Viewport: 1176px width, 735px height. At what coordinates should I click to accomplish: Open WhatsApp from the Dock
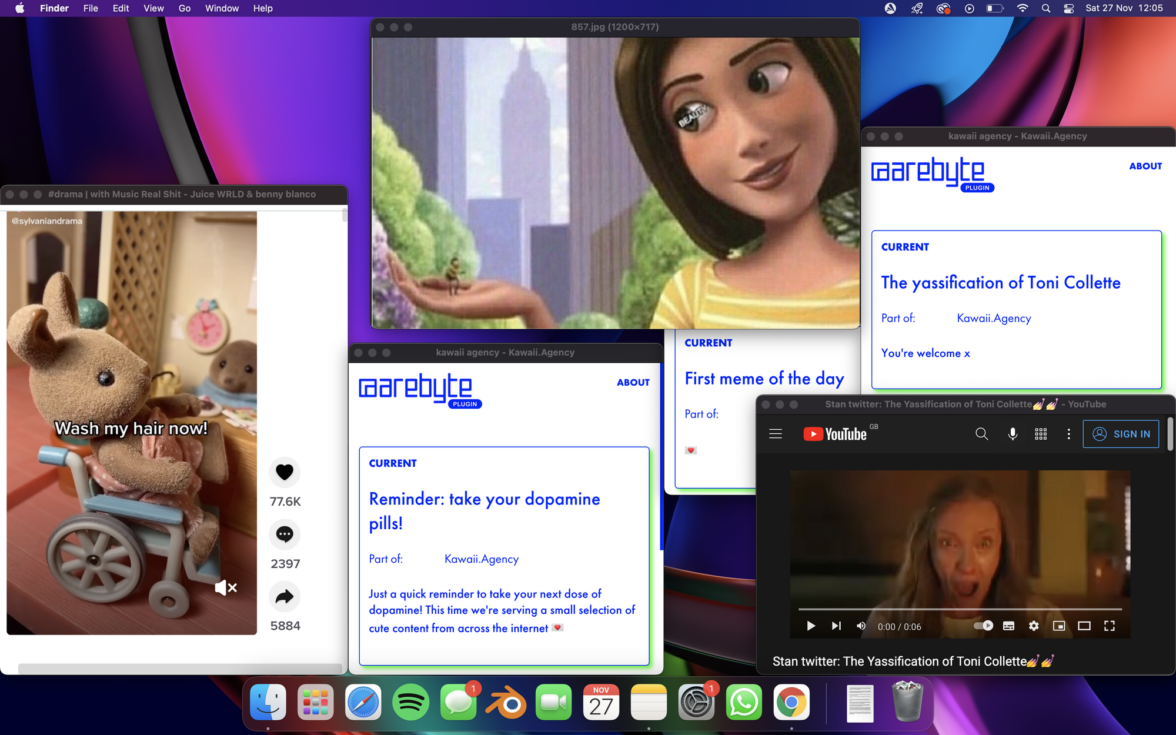click(744, 702)
